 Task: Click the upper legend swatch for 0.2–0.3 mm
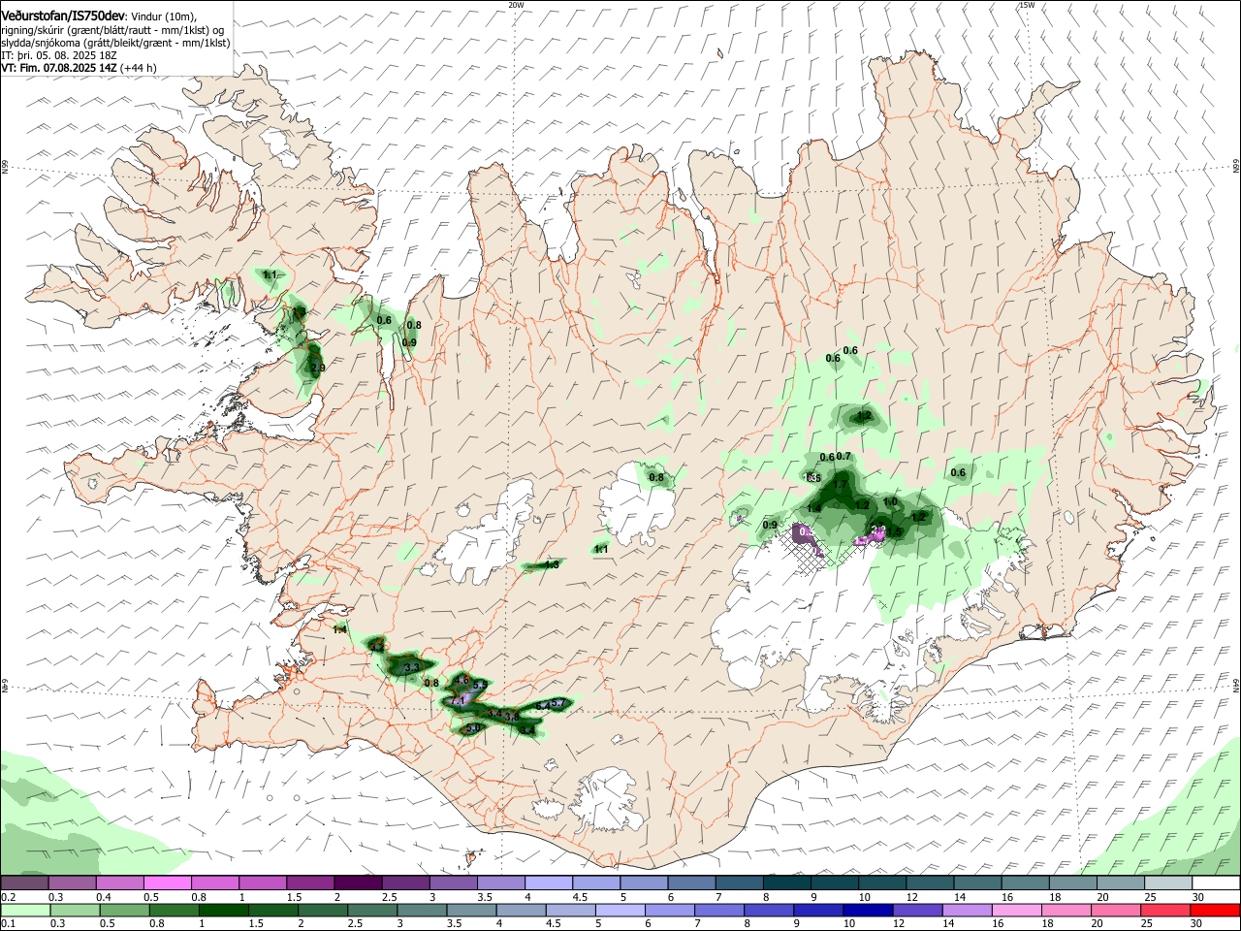tap(24, 883)
